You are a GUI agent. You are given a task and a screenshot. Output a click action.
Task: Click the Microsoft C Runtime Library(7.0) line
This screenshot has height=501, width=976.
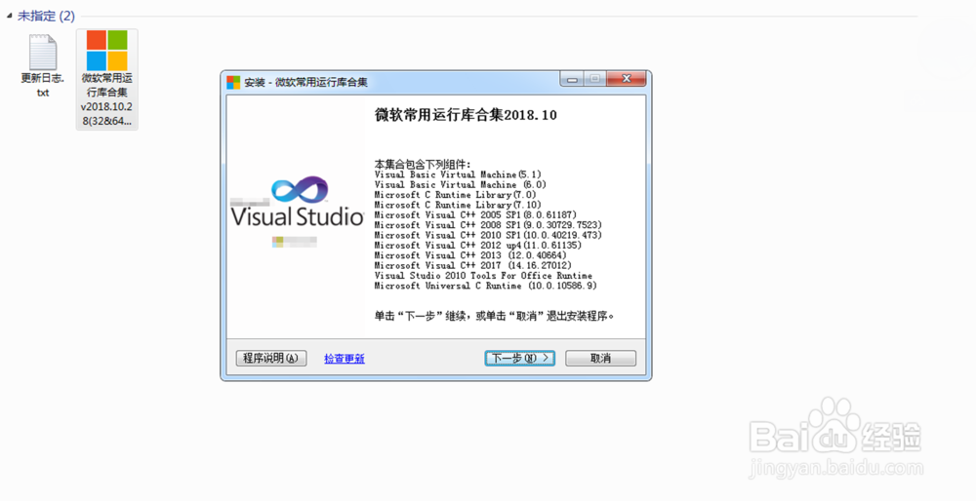(x=455, y=195)
